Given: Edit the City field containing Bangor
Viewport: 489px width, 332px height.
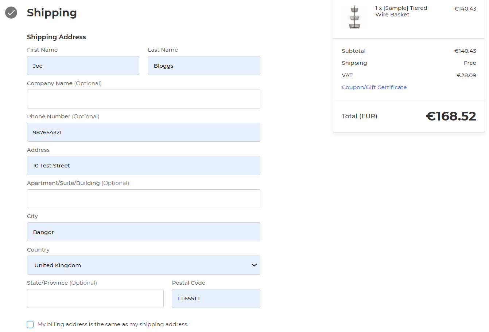Looking at the screenshot, I should (144, 232).
